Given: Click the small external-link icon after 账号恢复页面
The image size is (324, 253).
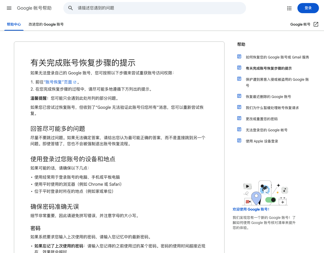Looking at the screenshot, I should coord(75,82).
